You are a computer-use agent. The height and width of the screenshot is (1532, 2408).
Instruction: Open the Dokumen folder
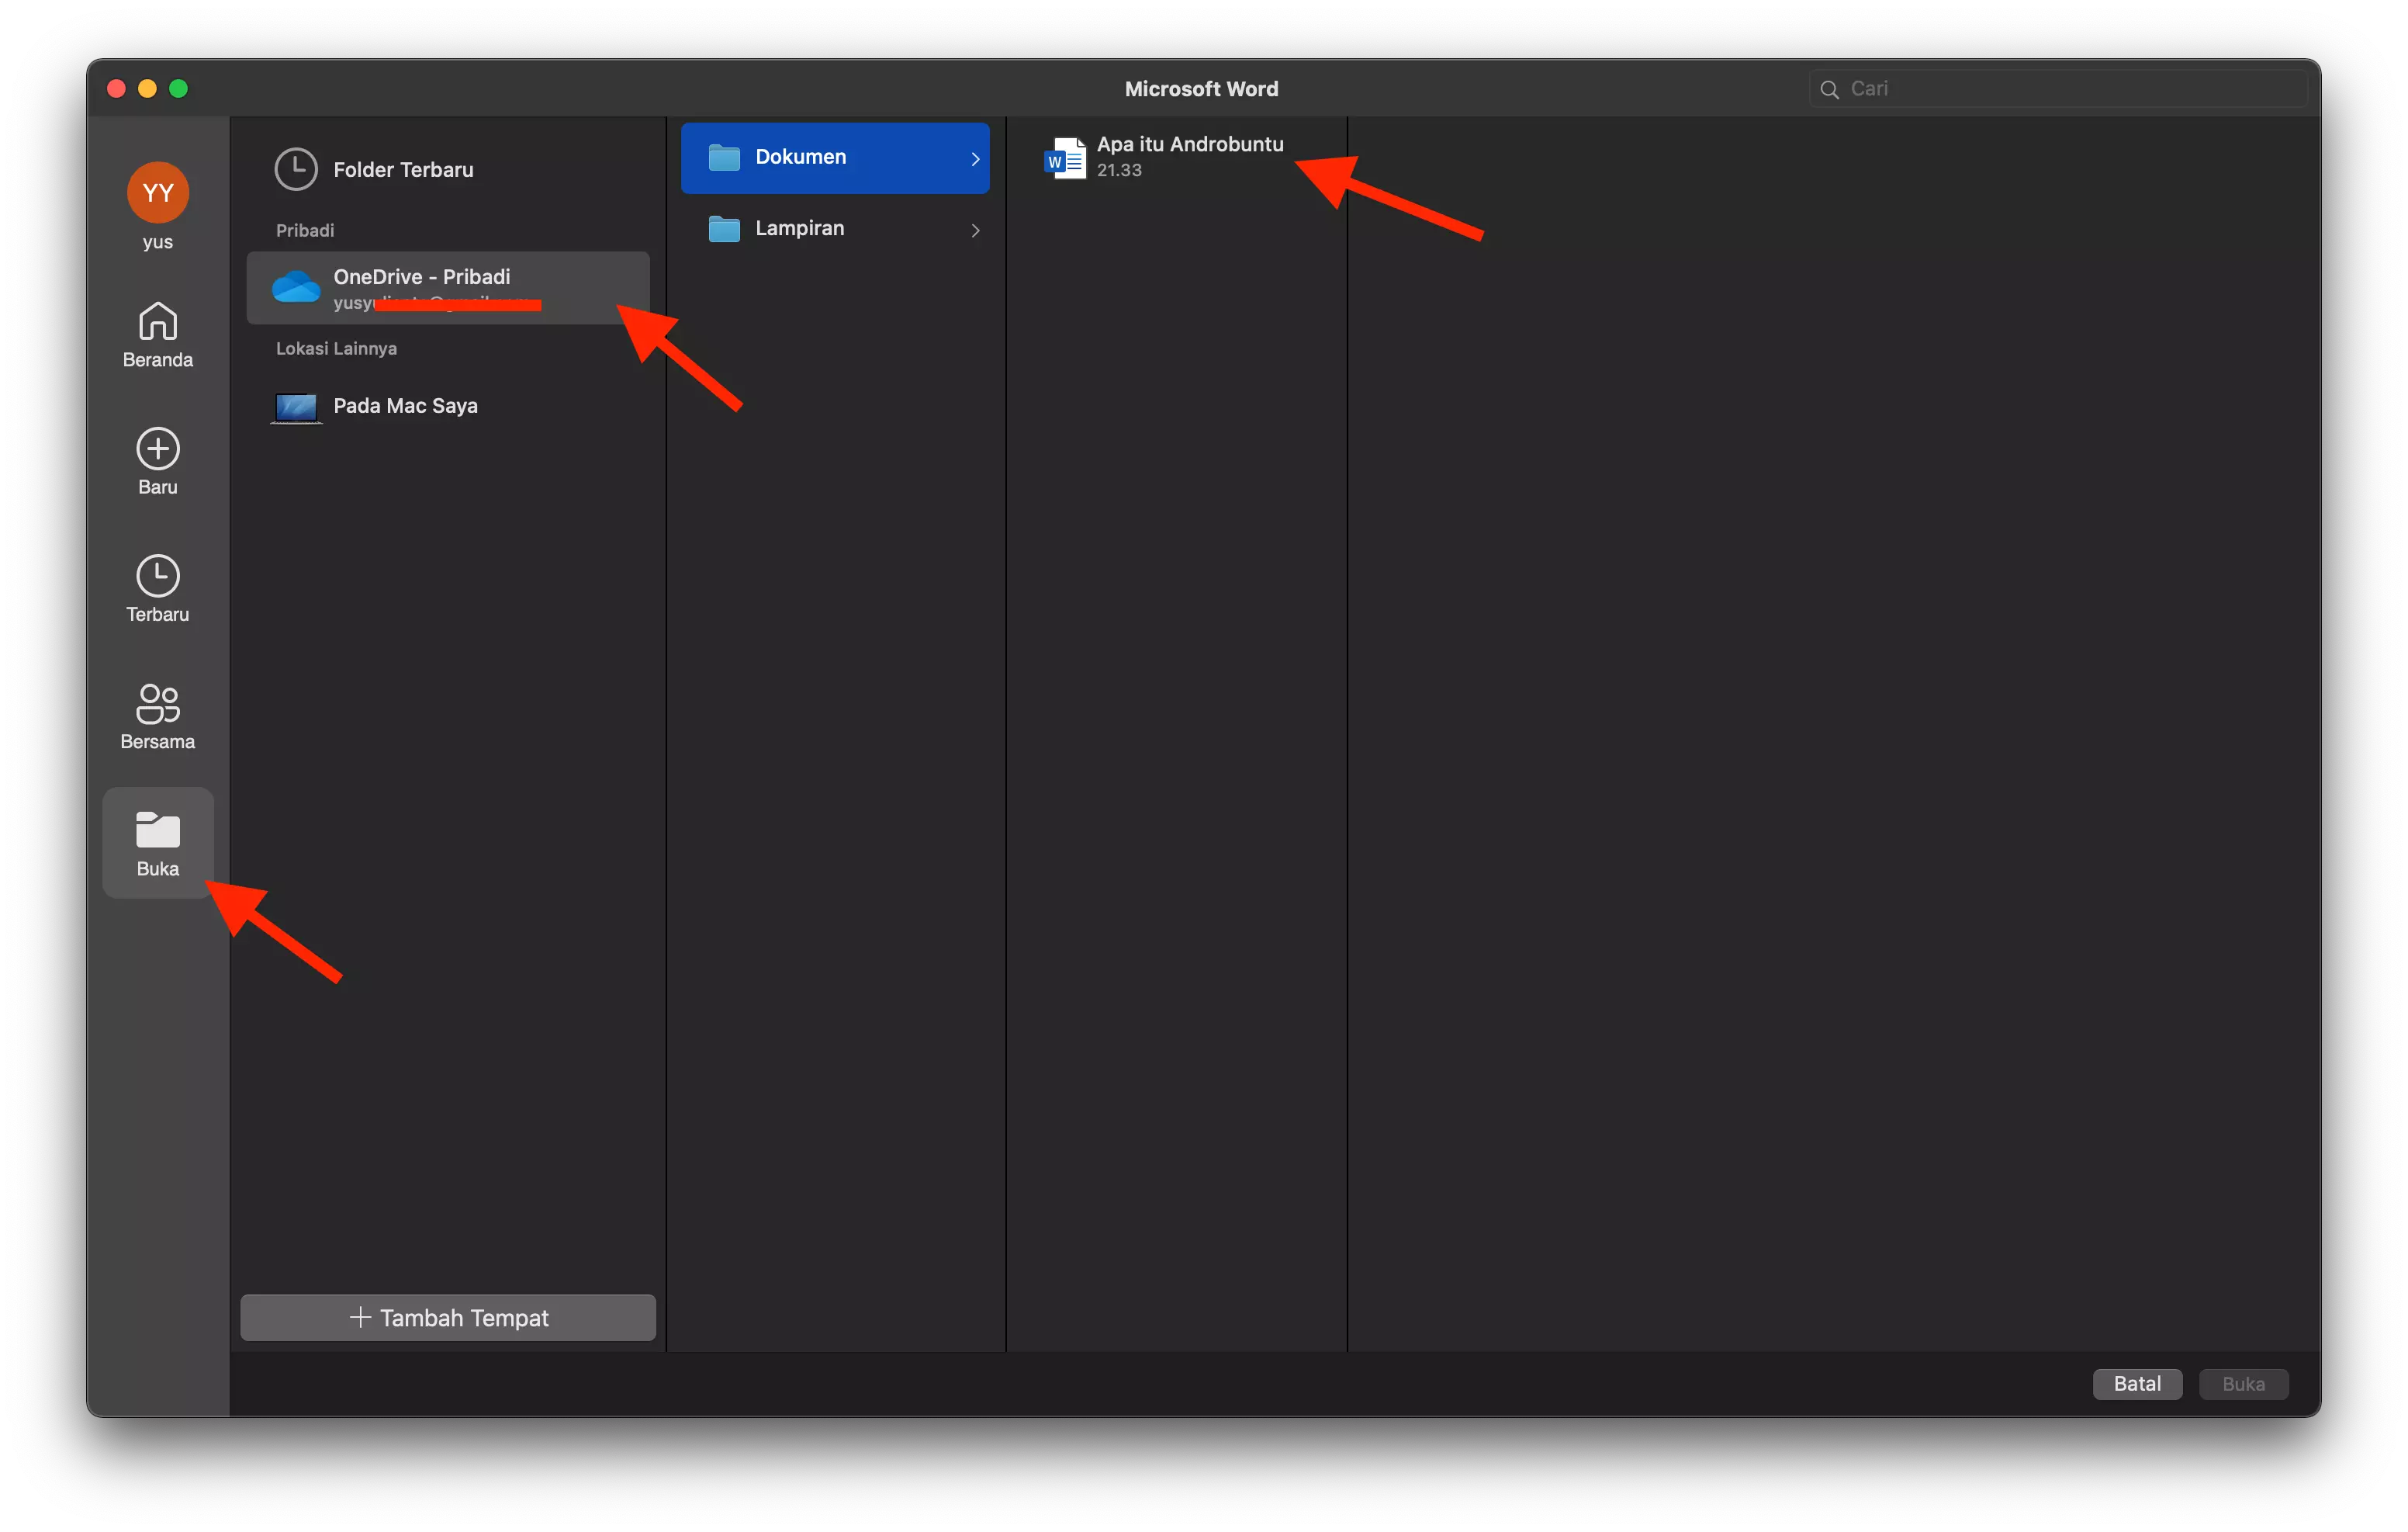[835, 157]
